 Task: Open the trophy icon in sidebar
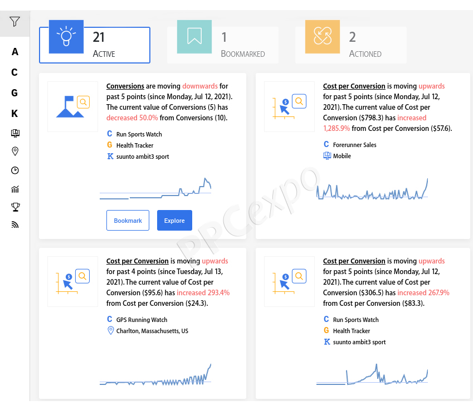pyautogui.click(x=15, y=207)
